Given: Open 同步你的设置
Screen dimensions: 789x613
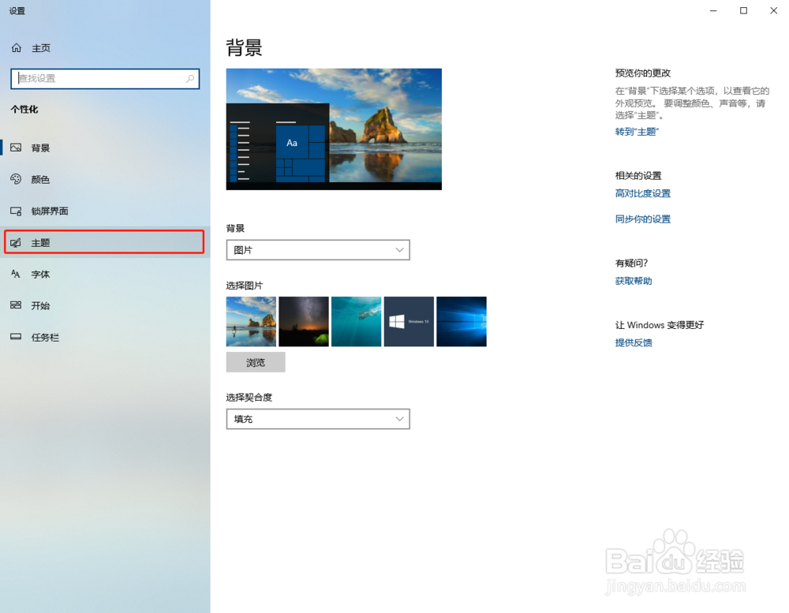Looking at the screenshot, I should point(643,219).
